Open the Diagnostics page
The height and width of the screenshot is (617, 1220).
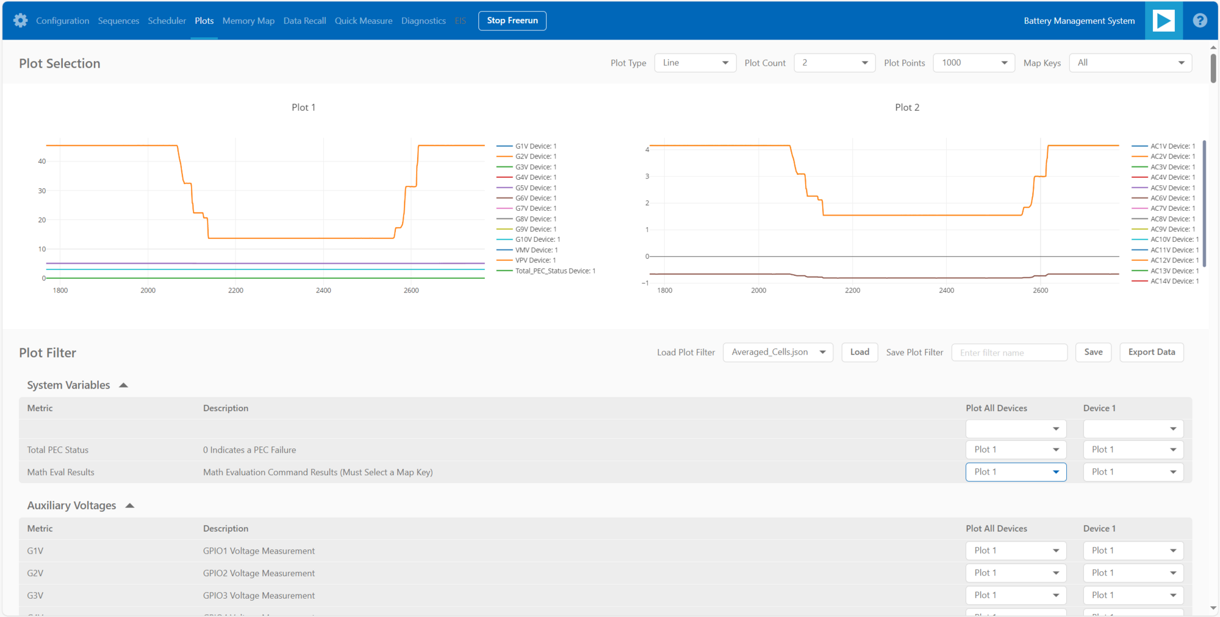tap(423, 20)
